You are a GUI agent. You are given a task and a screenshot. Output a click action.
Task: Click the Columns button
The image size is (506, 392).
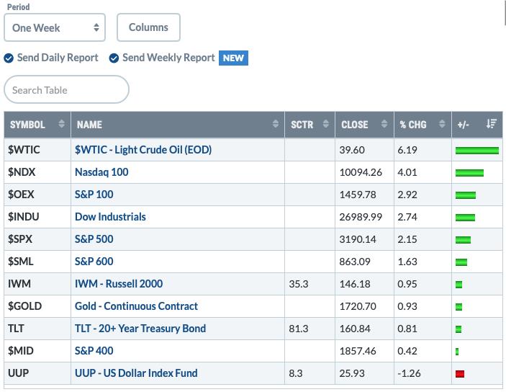[148, 27]
